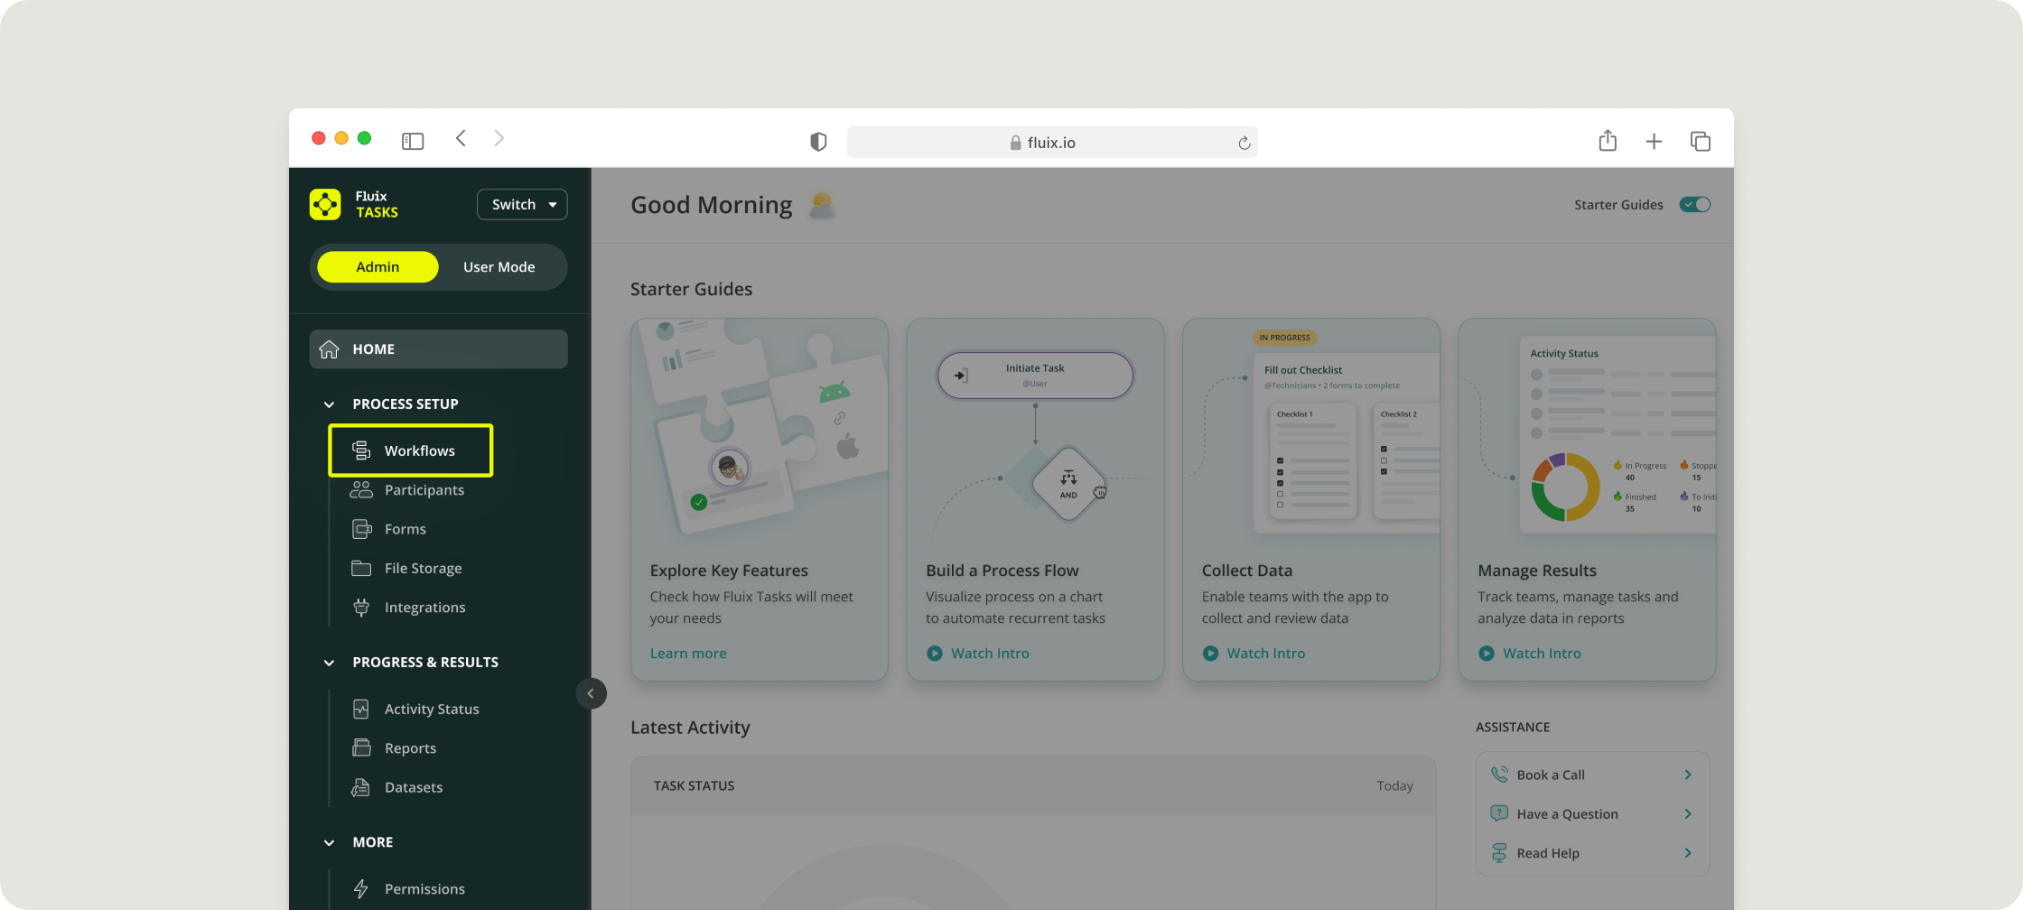Select the File Storage folder icon
The height and width of the screenshot is (910, 2023).
click(361, 568)
